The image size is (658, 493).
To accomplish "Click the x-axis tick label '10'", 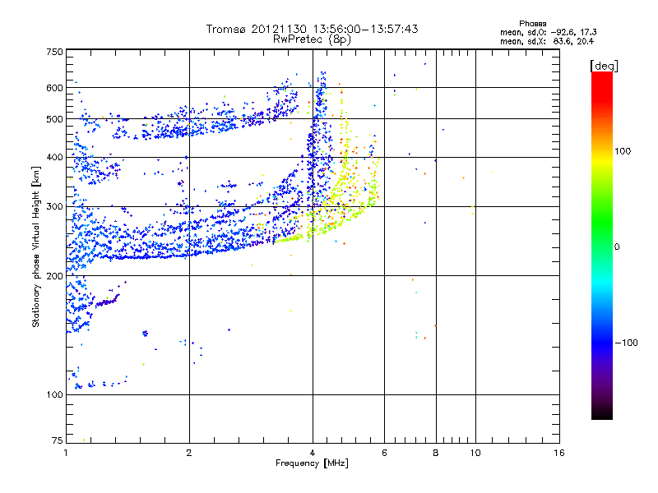I will pos(475,453).
